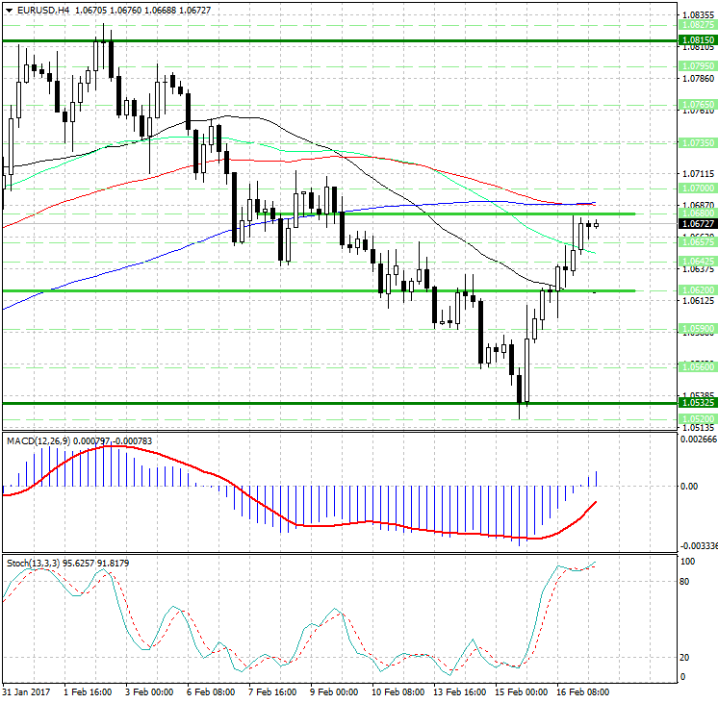Click the 1.05135 price scale label

[699, 428]
